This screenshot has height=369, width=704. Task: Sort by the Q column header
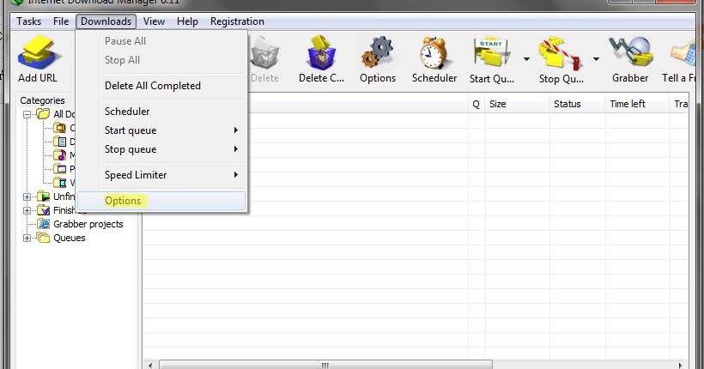click(476, 104)
